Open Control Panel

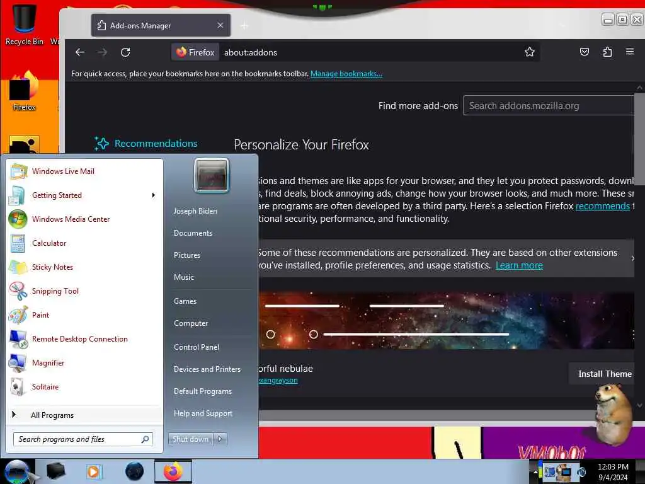coord(197,347)
